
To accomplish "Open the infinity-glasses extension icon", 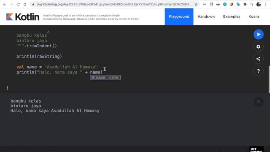I will [x=218, y=4].
